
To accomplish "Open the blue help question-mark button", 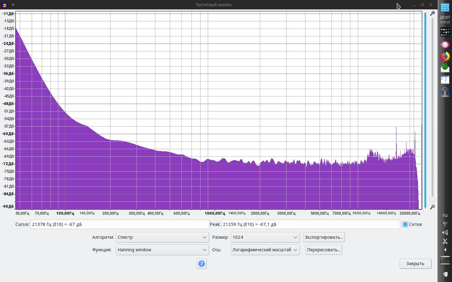I will [201, 263].
